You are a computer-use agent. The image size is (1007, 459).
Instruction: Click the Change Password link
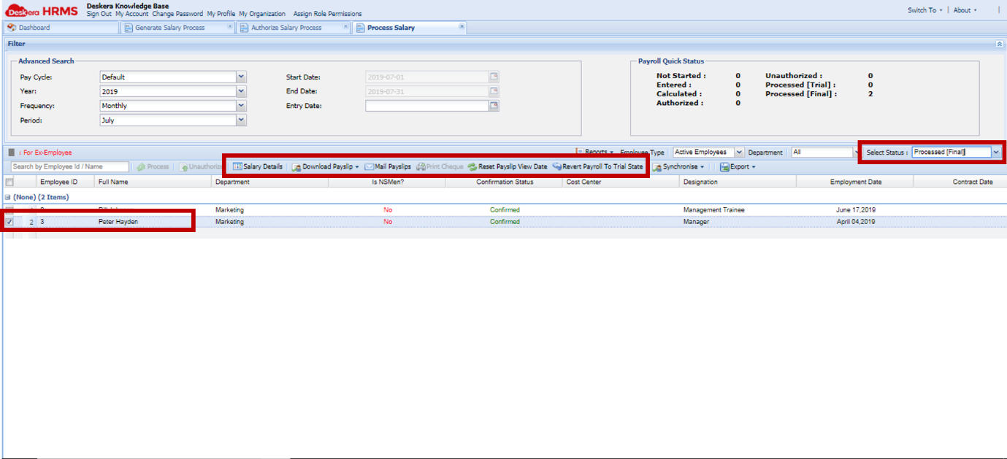click(177, 14)
